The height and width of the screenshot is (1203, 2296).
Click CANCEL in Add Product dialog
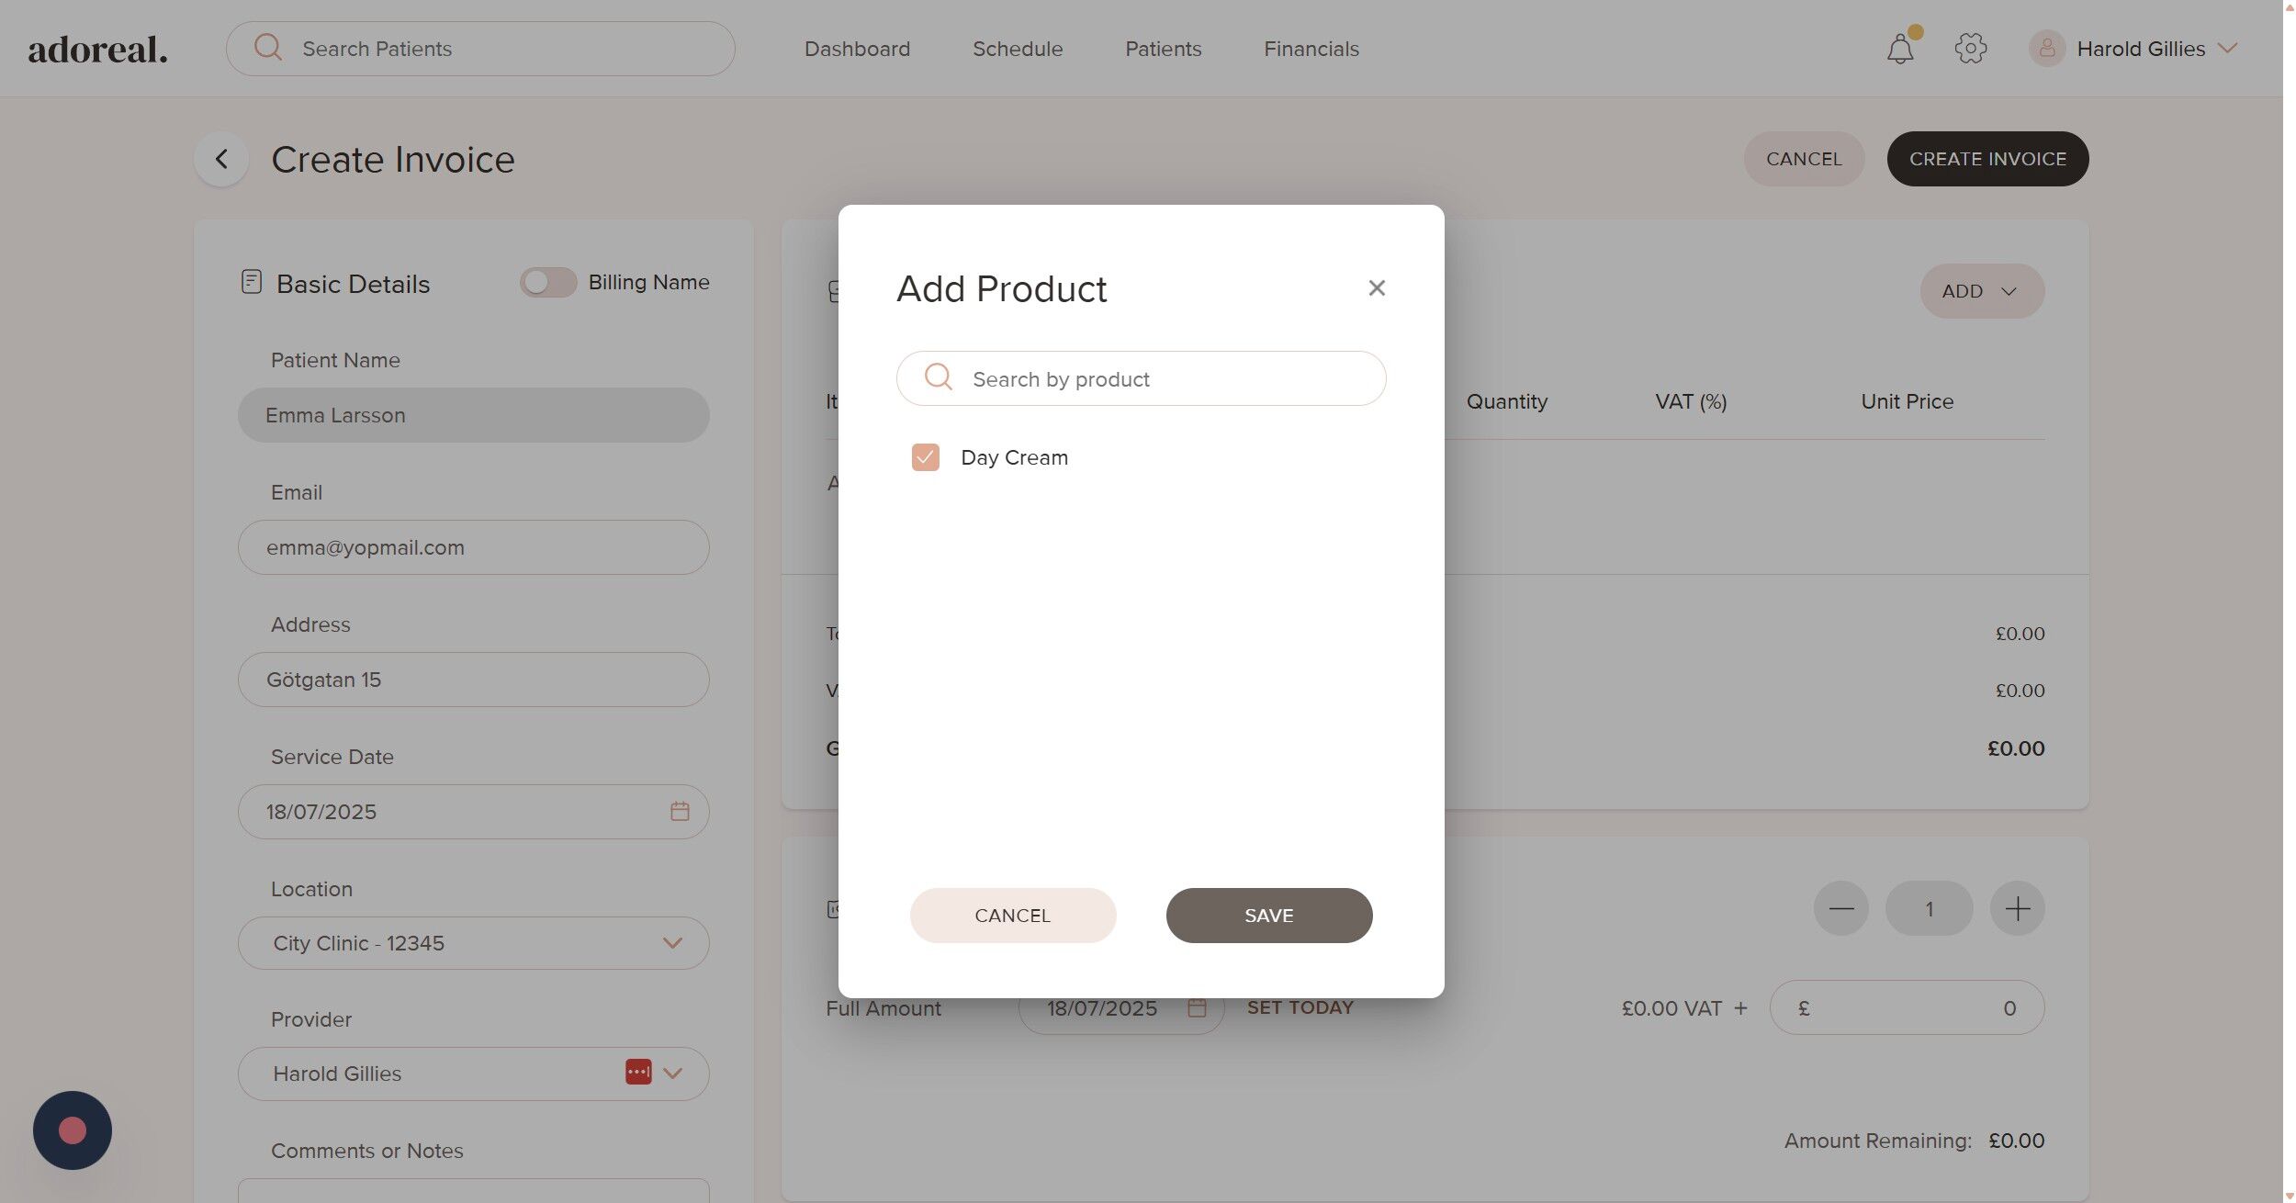coord(1012,915)
